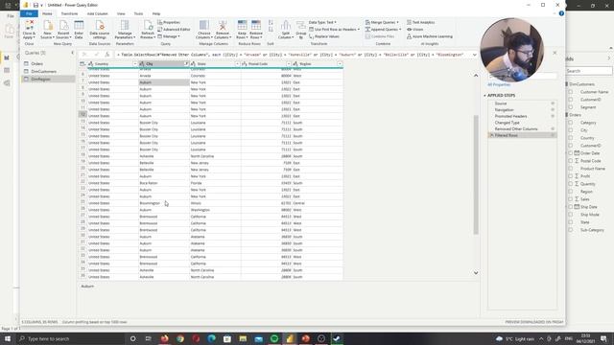Open the City column filter dropdown
Image resolution: width=614 pixels, height=345 pixels.
pyautogui.click(x=186, y=64)
